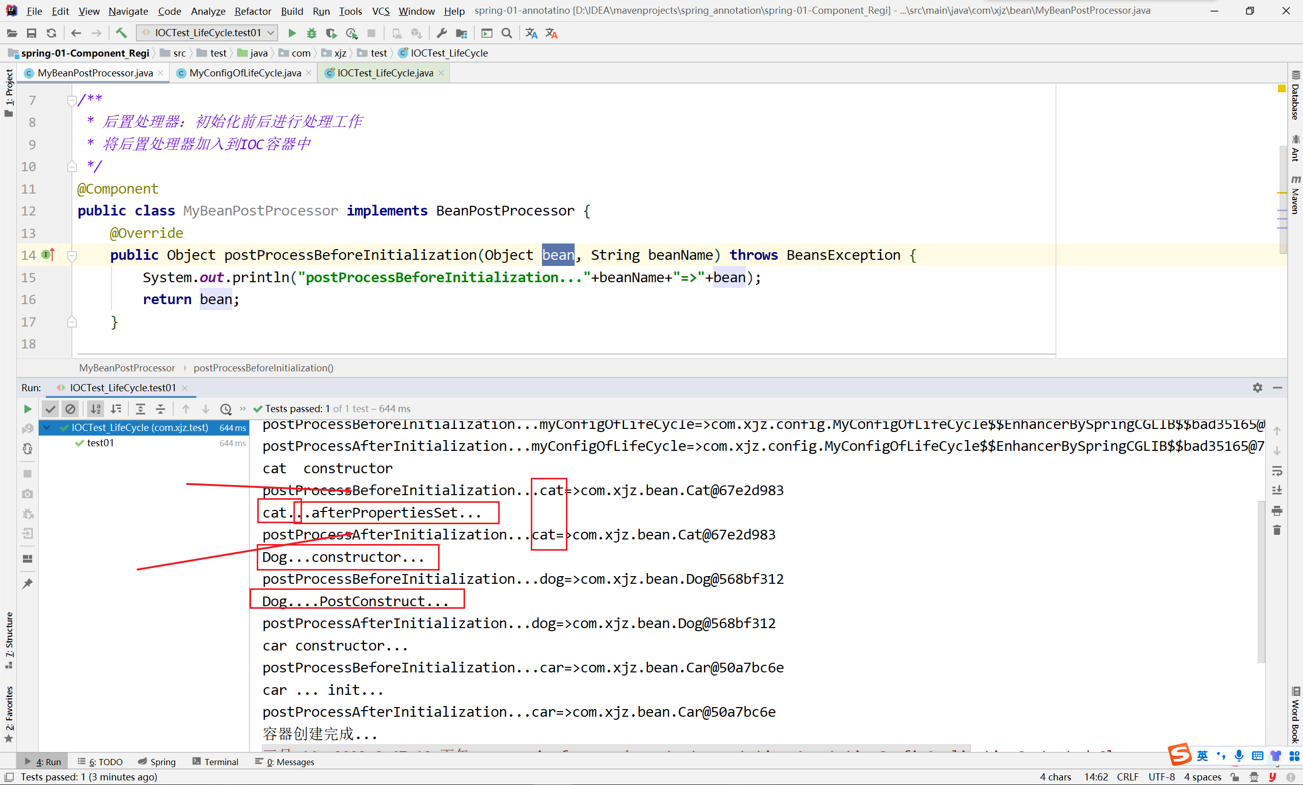Click Toggle auto-test icon in Run sidebar
Screen dimensions: 1303x785
click(28, 449)
